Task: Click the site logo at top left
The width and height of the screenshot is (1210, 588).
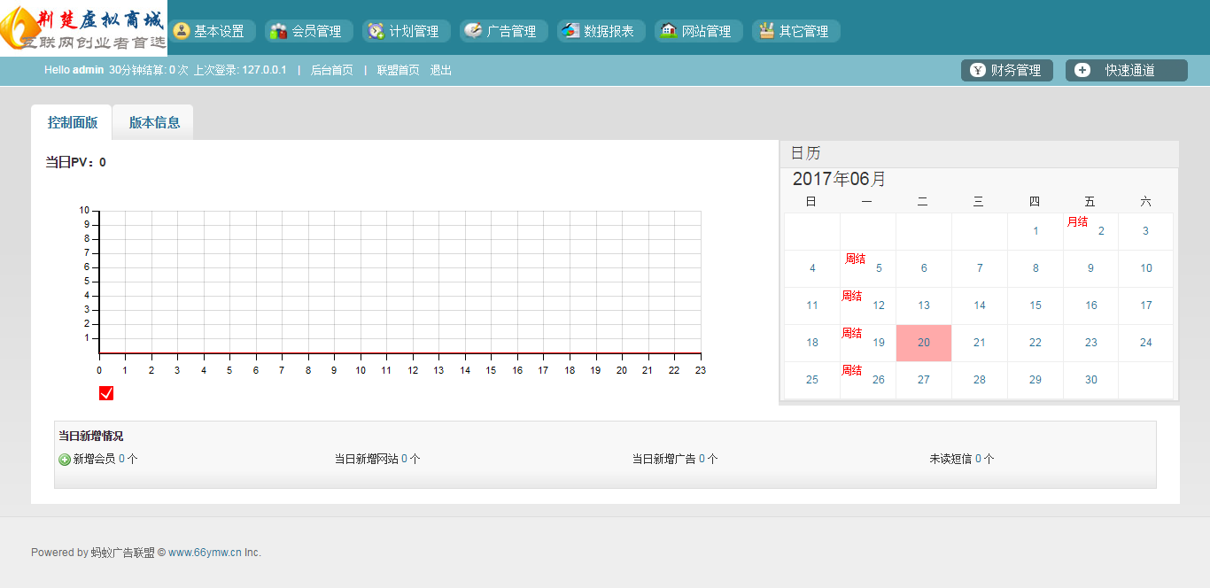Action: point(83,27)
